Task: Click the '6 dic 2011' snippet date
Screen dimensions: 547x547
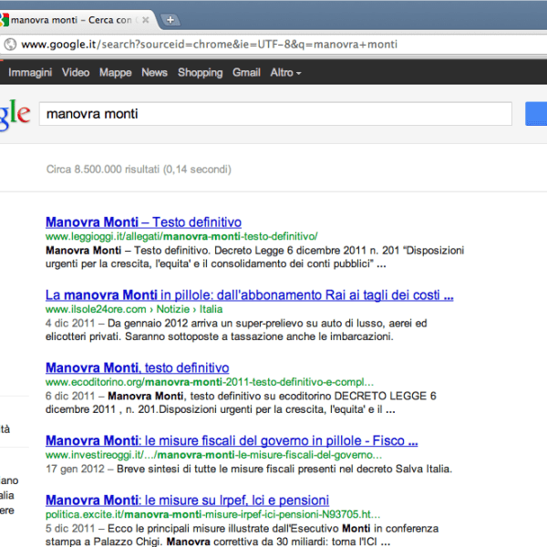Action: (70, 396)
